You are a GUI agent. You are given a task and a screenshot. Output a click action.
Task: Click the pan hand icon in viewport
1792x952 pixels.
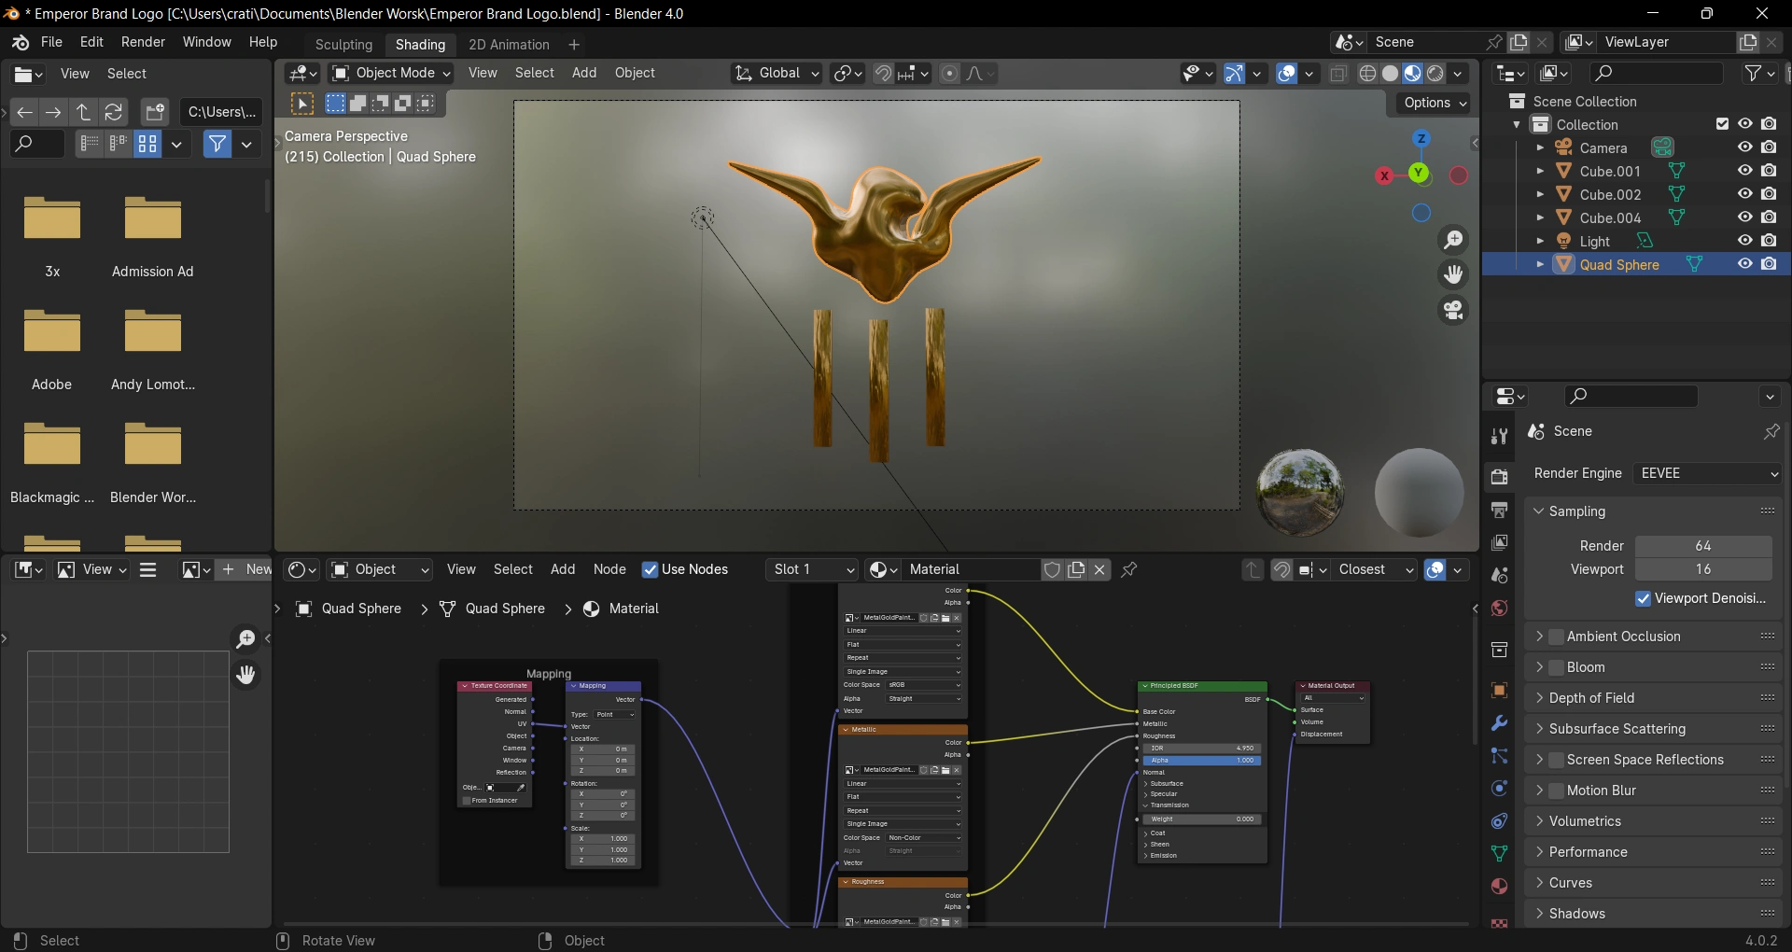point(1453,274)
